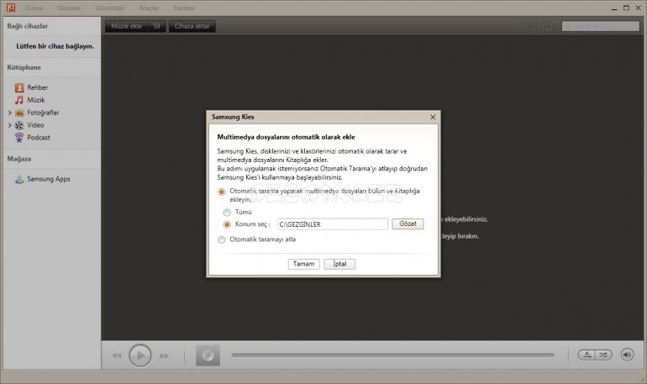Click the İptal button
Viewport: 647px width, 384px height.
(339, 264)
